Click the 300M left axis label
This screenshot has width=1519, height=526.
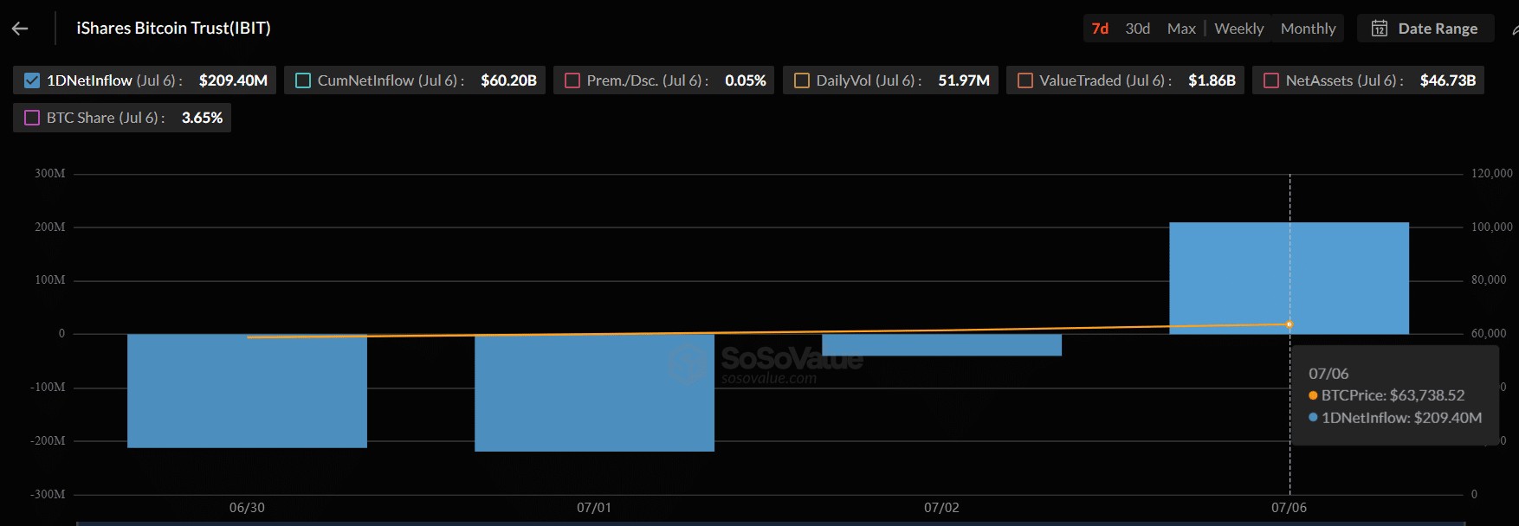(x=49, y=174)
